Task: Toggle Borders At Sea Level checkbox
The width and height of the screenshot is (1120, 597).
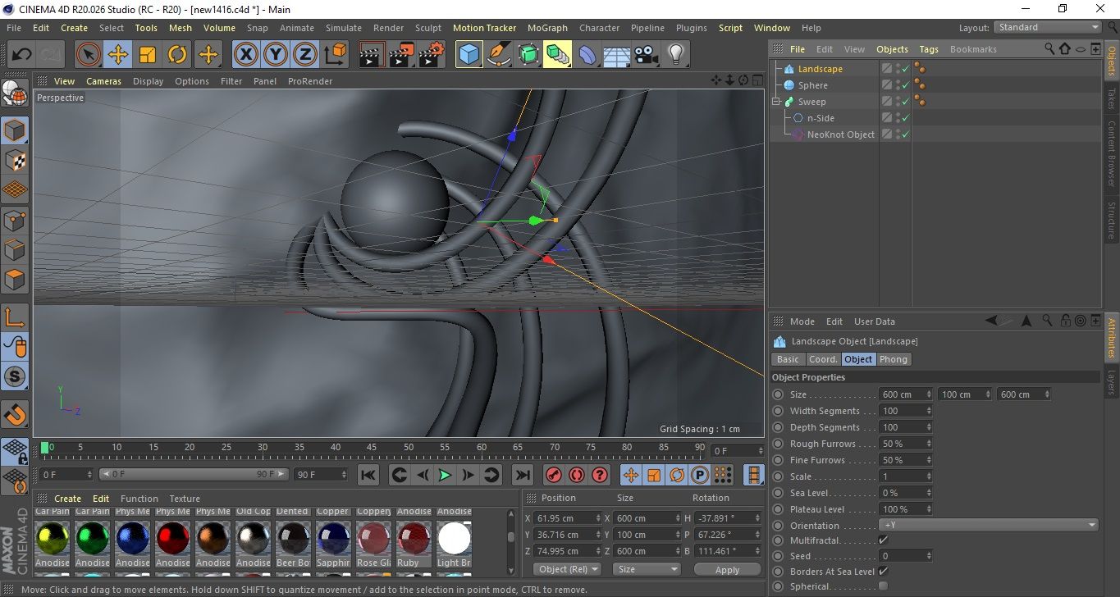Action: tap(883, 572)
